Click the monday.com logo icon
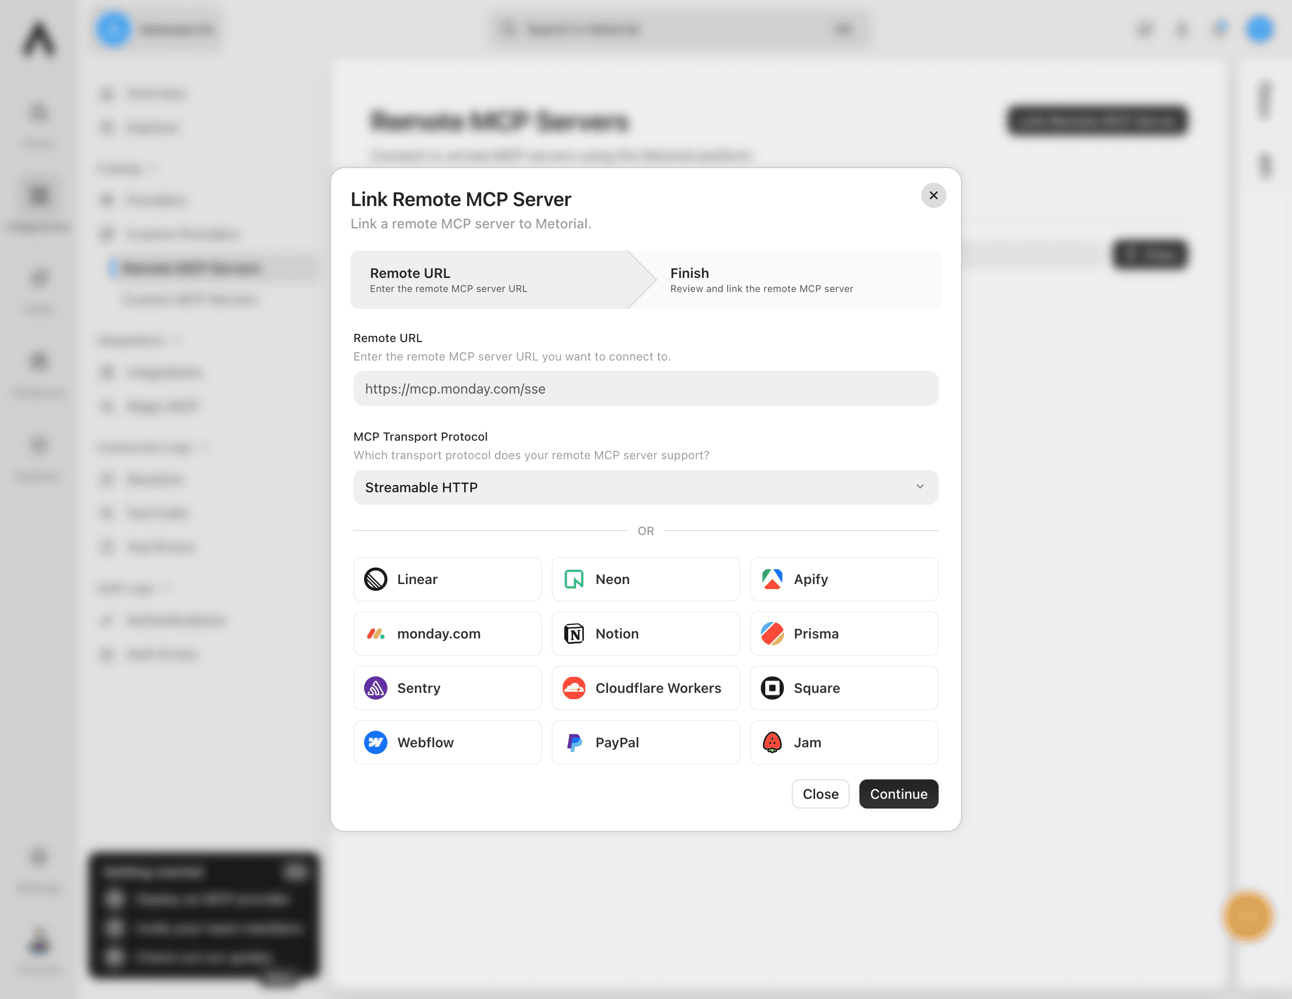Viewport: 1292px width, 999px height. (x=376, y=634)
